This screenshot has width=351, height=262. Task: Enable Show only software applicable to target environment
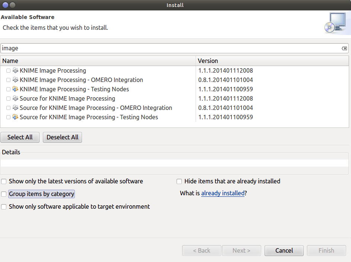(x=3, y=206)
